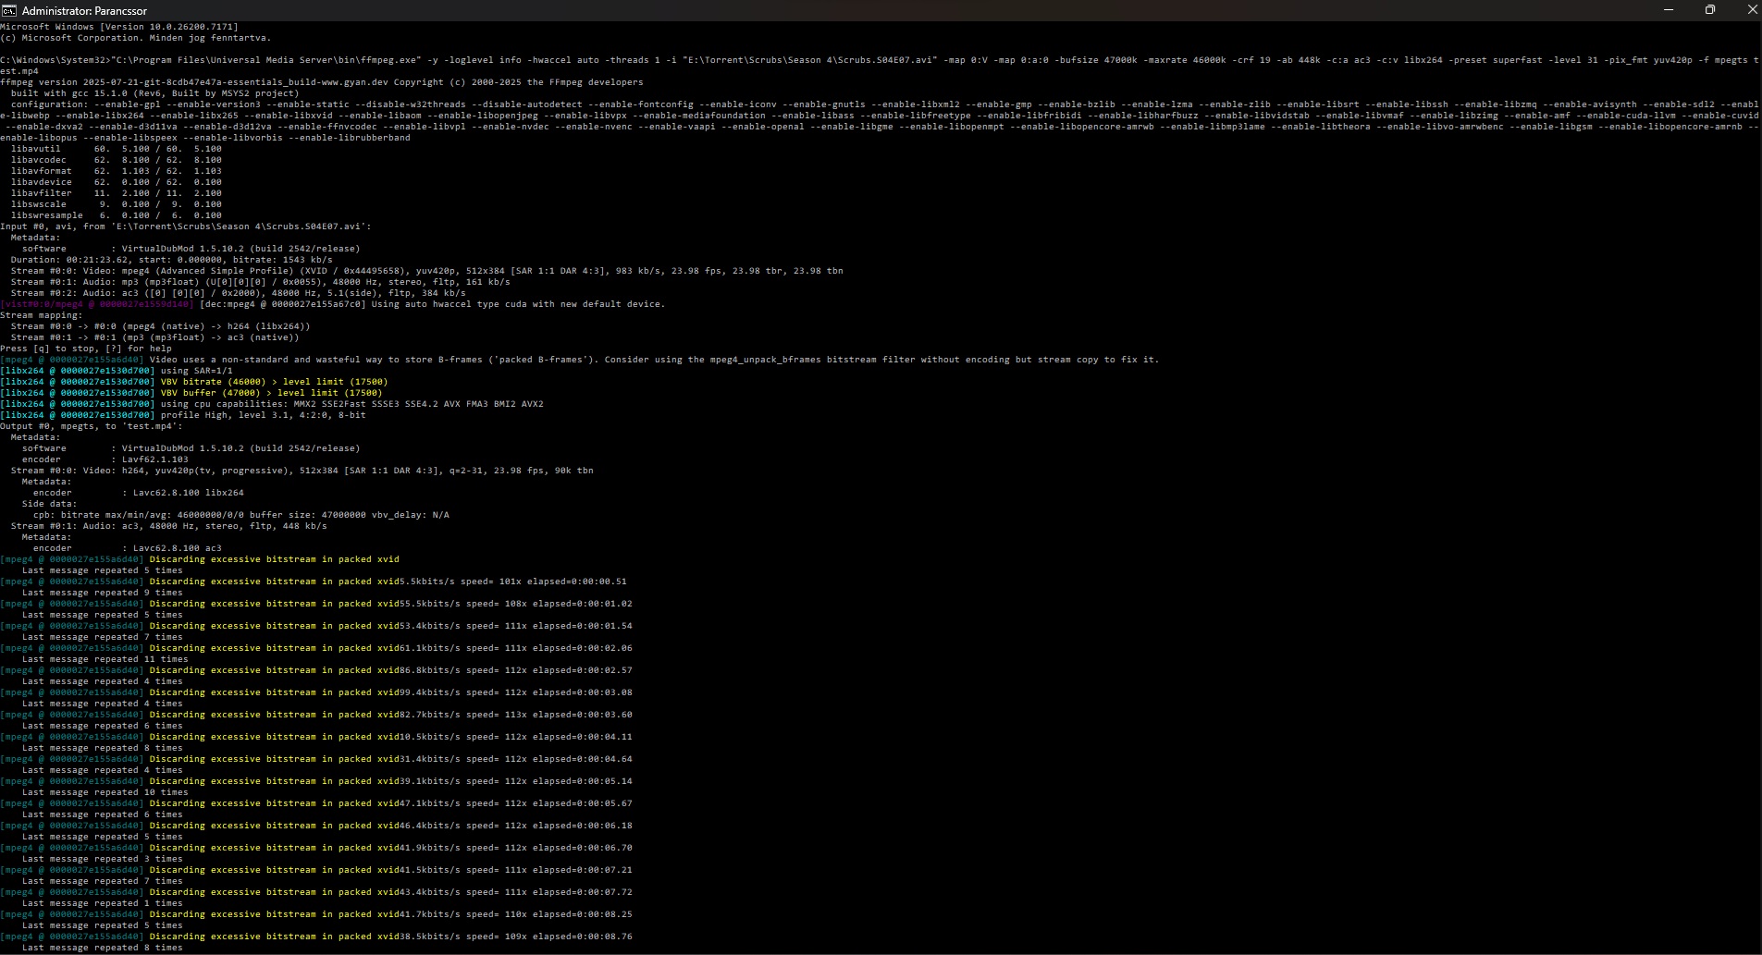This screenshot has width=1762, height=955.
Task: Click the progress line with 'elapsed=0:00:00.51'
Action: tap(314, 582)
